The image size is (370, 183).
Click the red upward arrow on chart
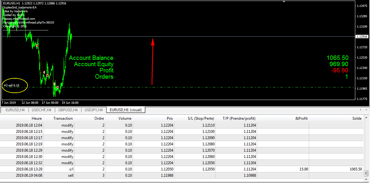pyautogui.click(x=153, y=61)
